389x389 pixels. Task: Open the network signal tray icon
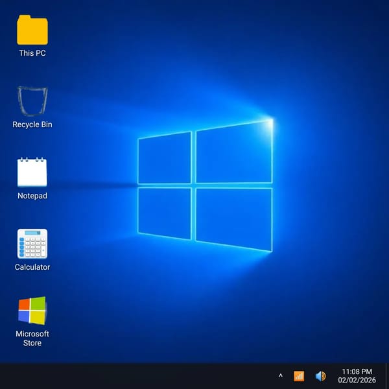pyautogui.click(x=299, y=376)
